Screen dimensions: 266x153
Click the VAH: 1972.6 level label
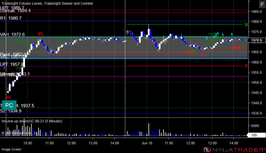coord(12,34)
